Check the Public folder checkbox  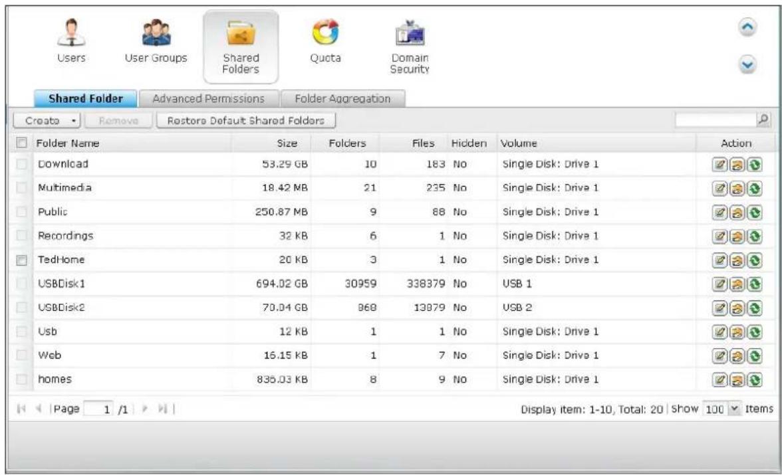(x=21, y=212)
